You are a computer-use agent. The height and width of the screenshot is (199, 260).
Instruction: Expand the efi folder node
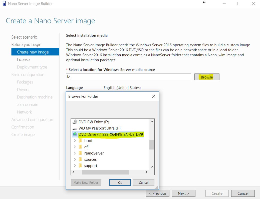75,147
